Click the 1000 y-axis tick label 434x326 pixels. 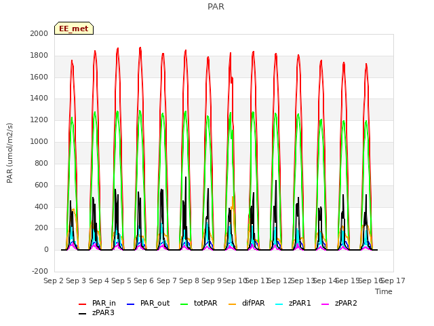click(x=39, y=142)
